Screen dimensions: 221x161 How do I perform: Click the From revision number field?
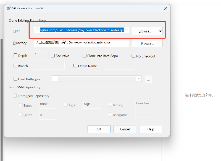click(x=47, y=116)
